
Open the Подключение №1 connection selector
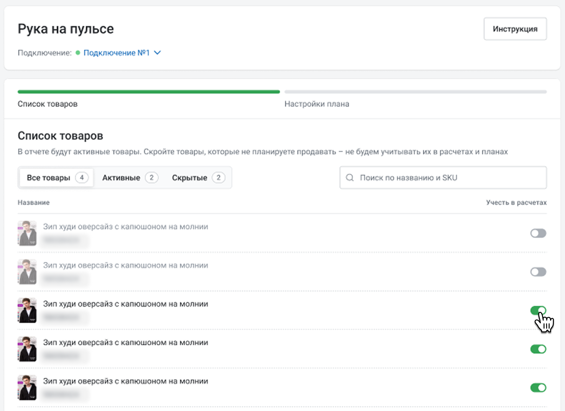[117, 53]
